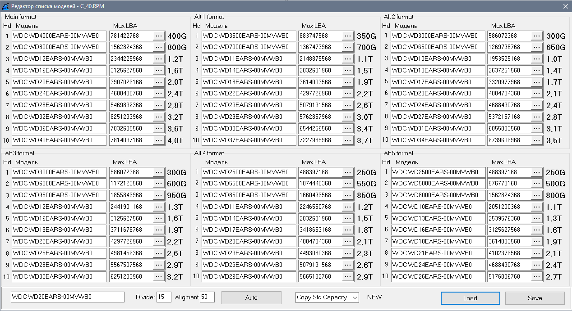Click the '950G' capacity label in Alt 3

pos(177,195)
